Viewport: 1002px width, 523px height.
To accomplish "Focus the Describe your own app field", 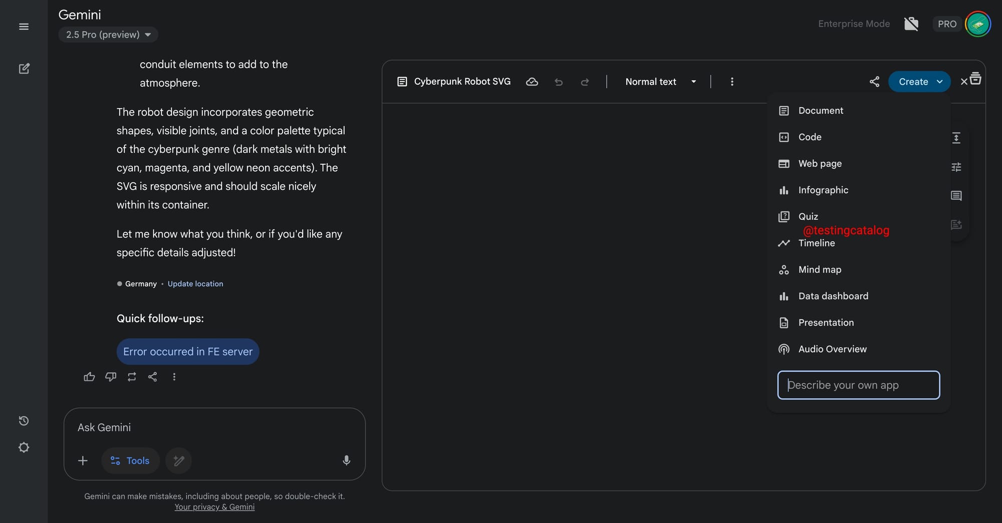I will 858,385.
